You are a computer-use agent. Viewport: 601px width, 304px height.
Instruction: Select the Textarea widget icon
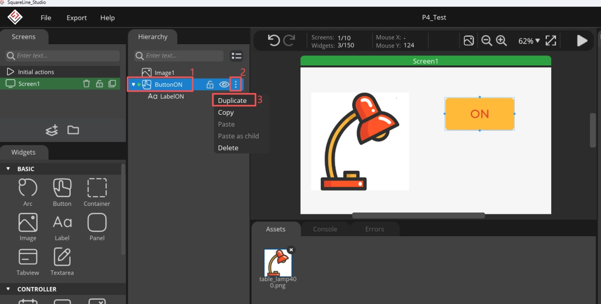tap(62, 257)
